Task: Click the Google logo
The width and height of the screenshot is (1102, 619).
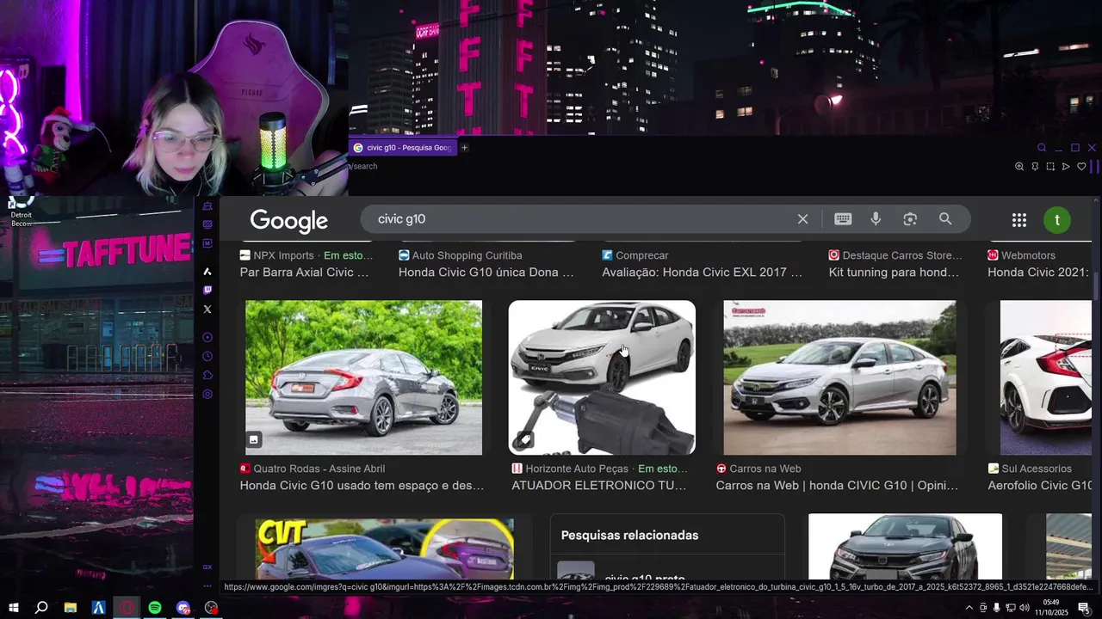Action: (x=288, y=221)
